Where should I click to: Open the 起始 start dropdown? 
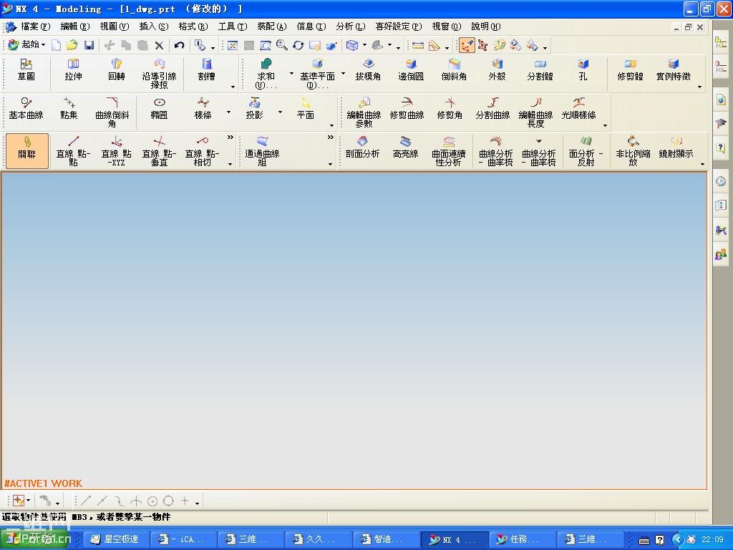pyautogui.click(x=26, y=45)
